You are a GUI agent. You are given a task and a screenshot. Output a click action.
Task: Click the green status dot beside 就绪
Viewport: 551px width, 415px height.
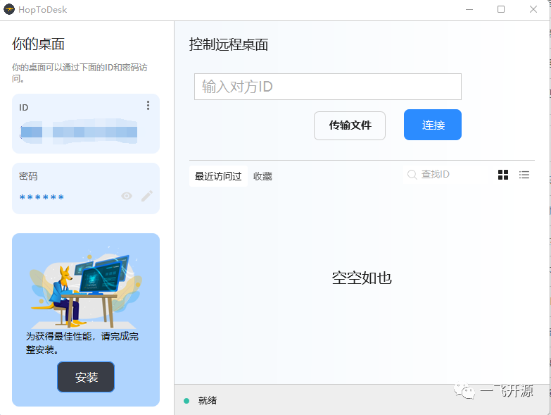pos(186,400)
